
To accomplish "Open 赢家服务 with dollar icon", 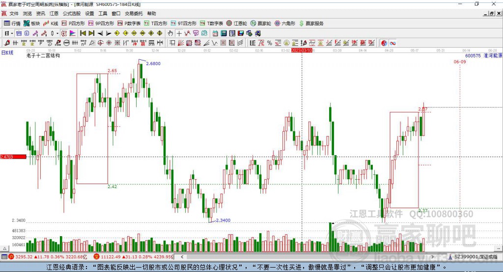I will [311, 24].
